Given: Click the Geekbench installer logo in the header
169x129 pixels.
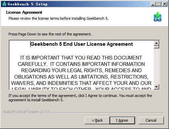Looking at the screenshot, I should point(158,17).
